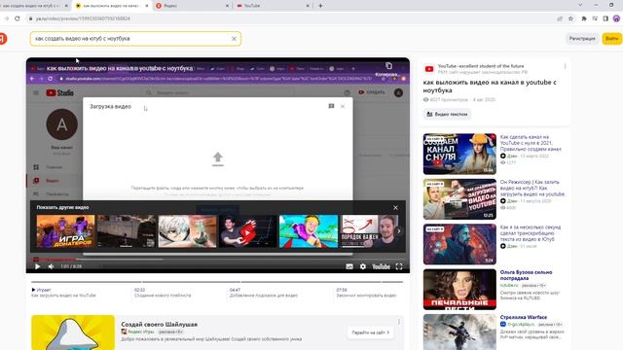
Task: Open browser side panel icon
Action: tap(605, 18)
